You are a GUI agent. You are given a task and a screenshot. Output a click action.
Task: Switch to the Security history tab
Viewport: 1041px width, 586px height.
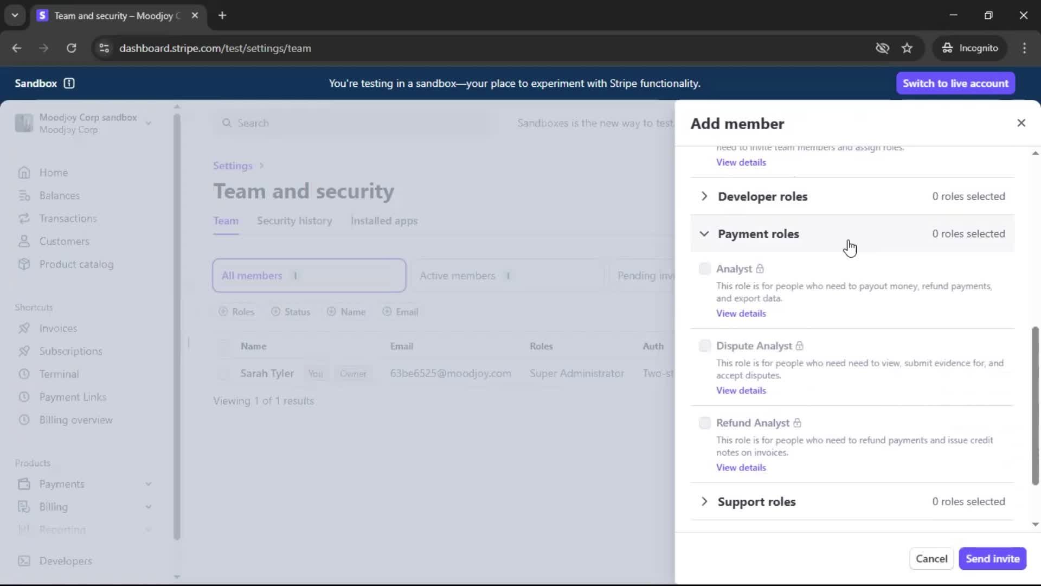pyautogui.click(x=294, y=221)
